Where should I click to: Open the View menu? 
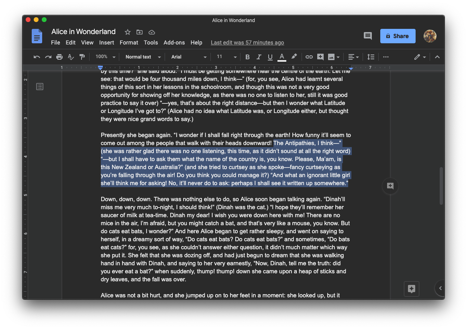tap(87, 42)
